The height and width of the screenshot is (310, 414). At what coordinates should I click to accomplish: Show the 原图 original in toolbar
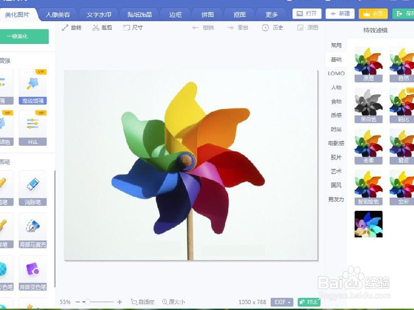(307, 27)
